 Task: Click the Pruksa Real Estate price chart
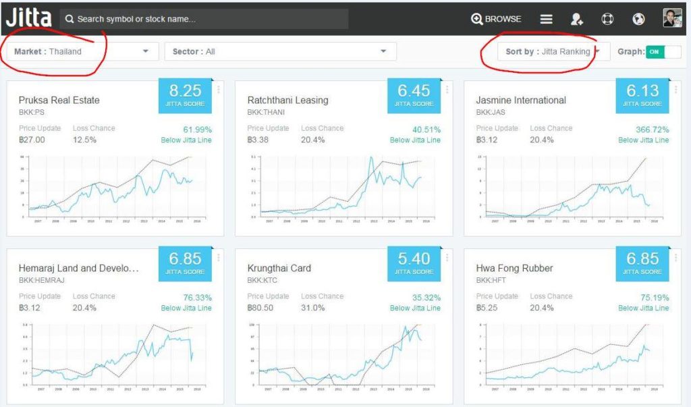pos(115,189)
